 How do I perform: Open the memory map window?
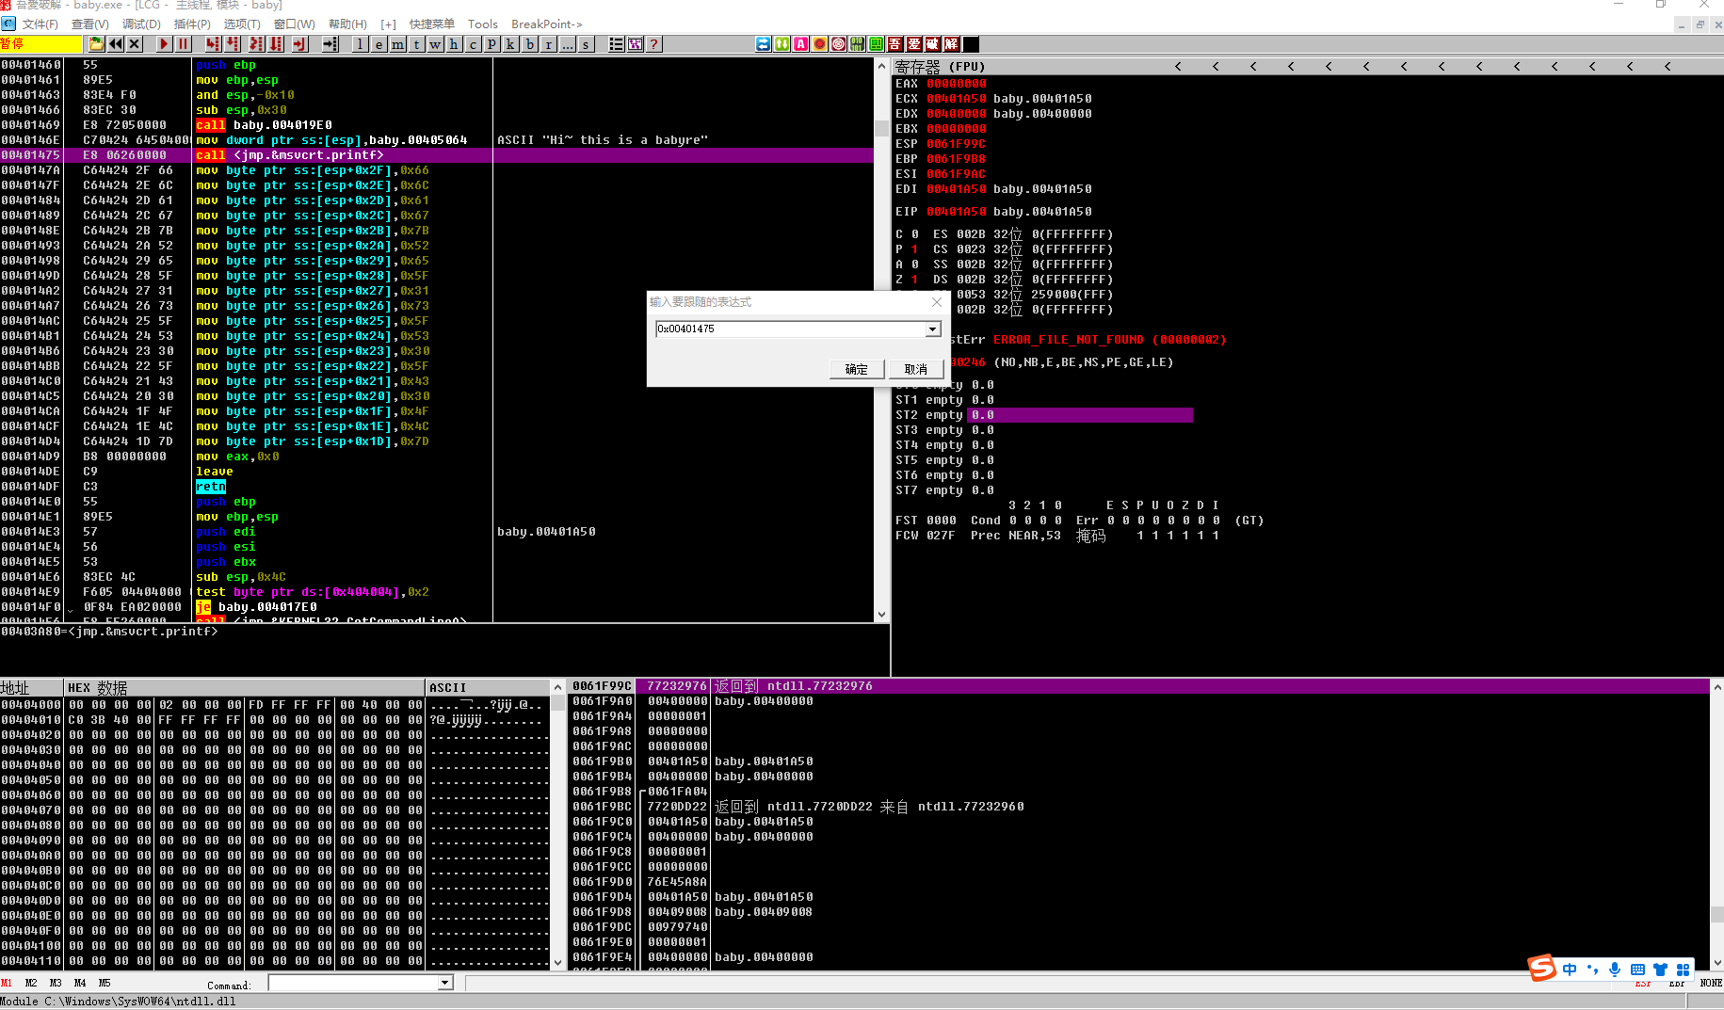point(398,44)
